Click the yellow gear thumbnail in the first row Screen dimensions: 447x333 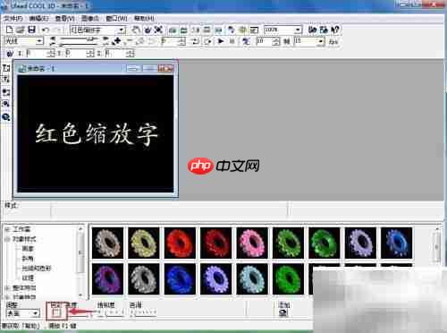144,243
